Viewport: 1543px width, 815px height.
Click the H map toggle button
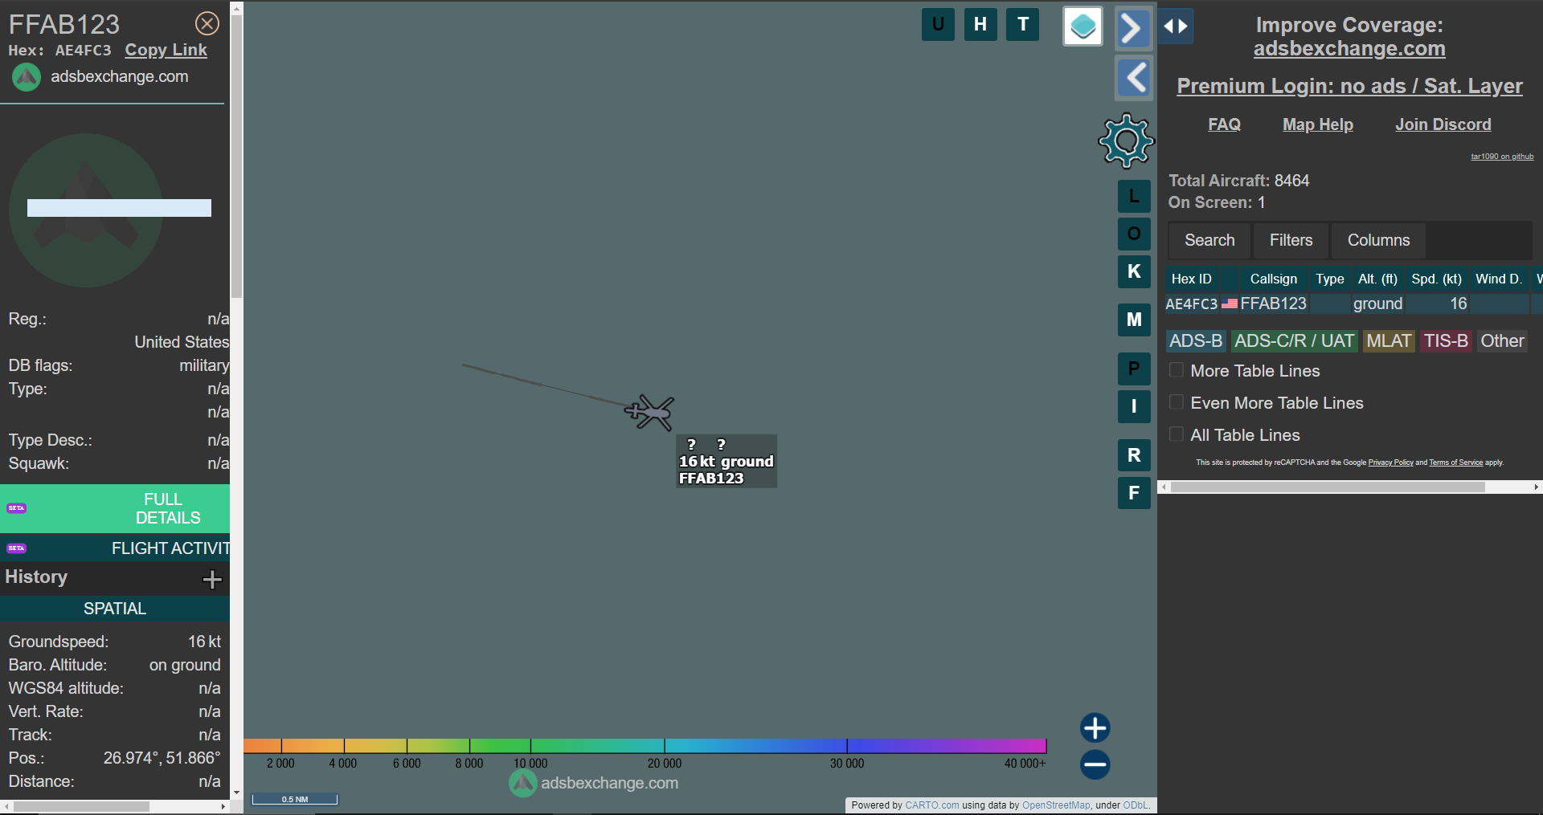[x=980, y=24]
